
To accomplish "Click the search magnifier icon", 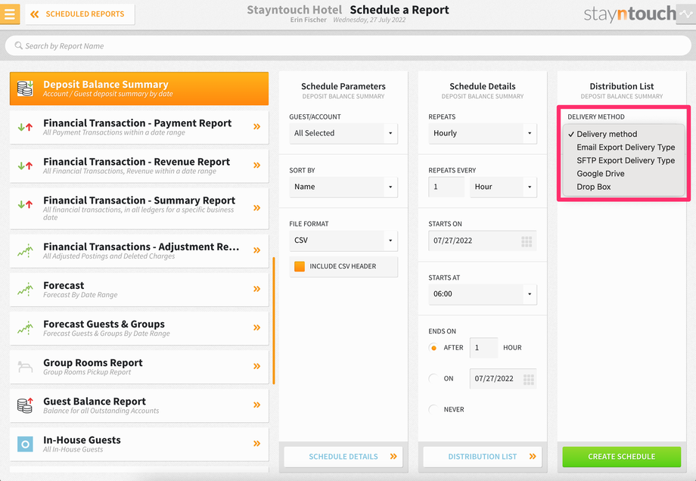I will coord(19,45).
